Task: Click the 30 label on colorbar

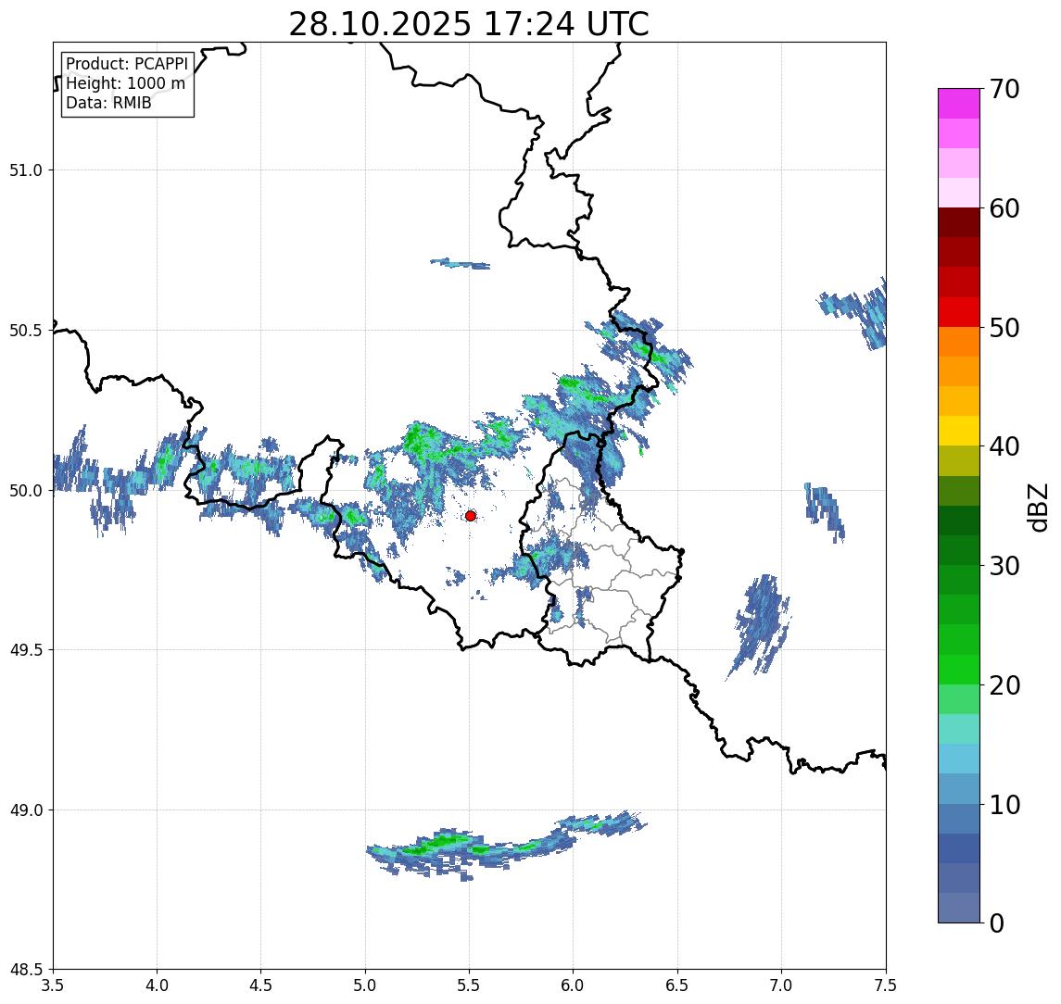Action: pyautogui.click(x=1004, y=566)
